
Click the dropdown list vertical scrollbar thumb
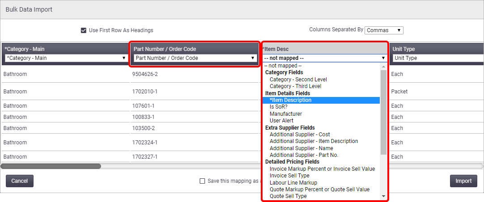click(383, 112)
